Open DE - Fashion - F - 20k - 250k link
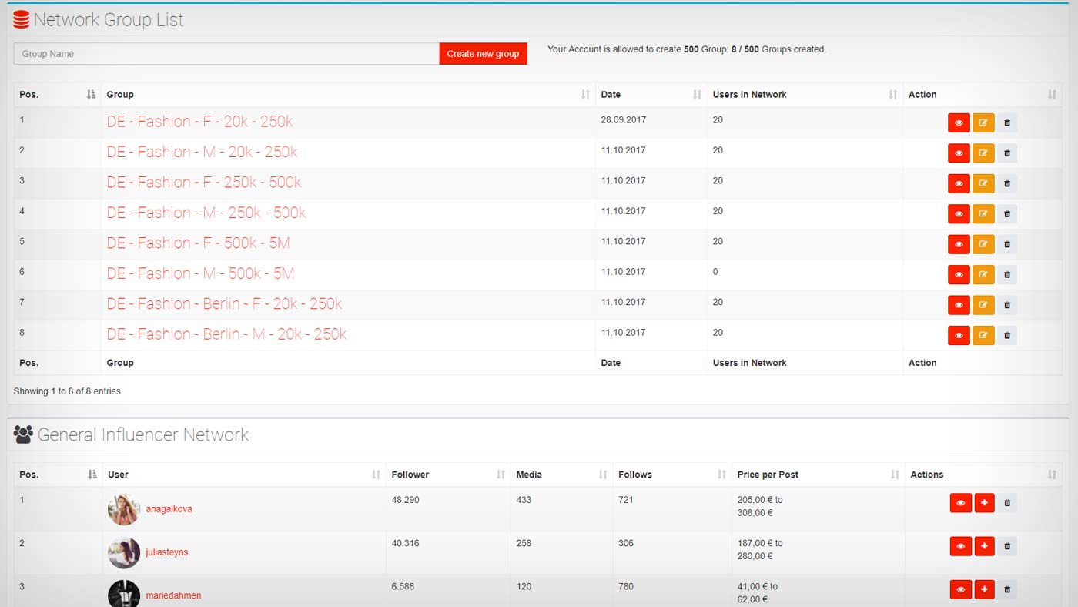This screenshot has height=607, width=1078. tap(199, 122)
